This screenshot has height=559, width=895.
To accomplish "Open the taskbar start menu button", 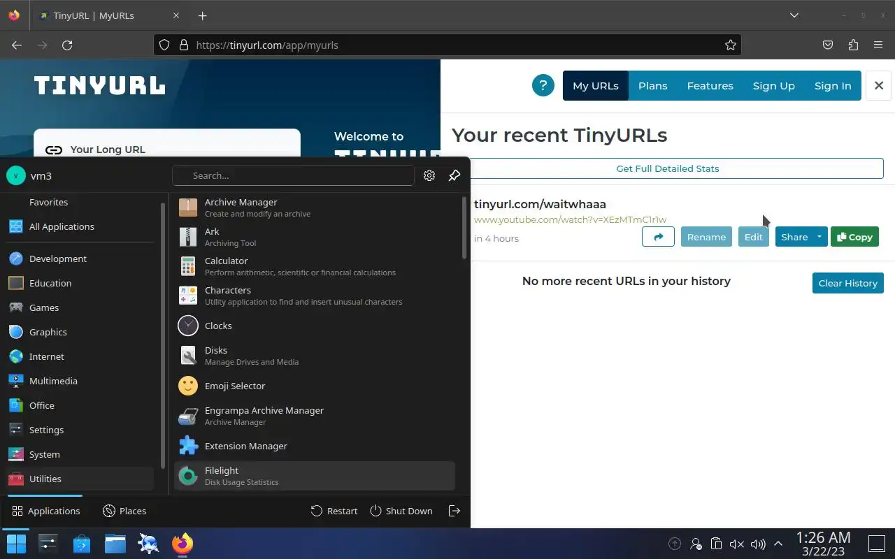I will [16, 544].
